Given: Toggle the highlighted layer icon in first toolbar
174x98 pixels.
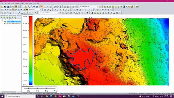Looking at the screenshot, I should (x=16, y=6).
